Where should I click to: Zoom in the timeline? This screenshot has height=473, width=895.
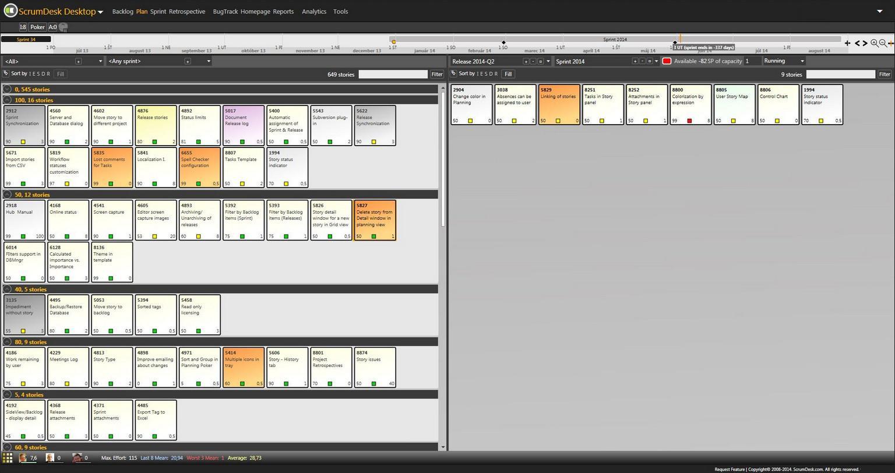pos(874,43)
